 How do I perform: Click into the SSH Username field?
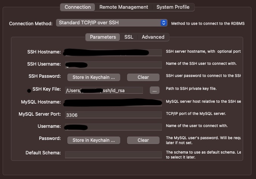[x=113, y=65]
